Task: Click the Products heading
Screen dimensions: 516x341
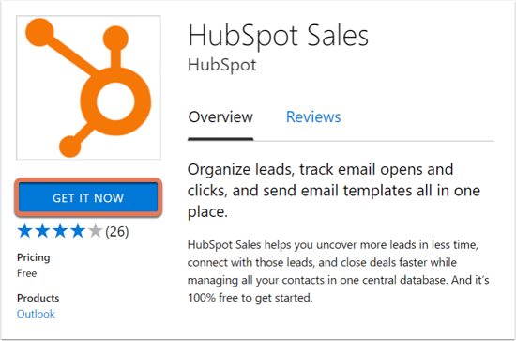Action: 38,298
